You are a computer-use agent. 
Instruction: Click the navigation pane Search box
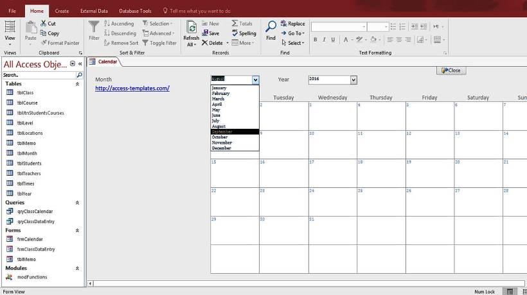pyautogui.click(x=39, y=75)
